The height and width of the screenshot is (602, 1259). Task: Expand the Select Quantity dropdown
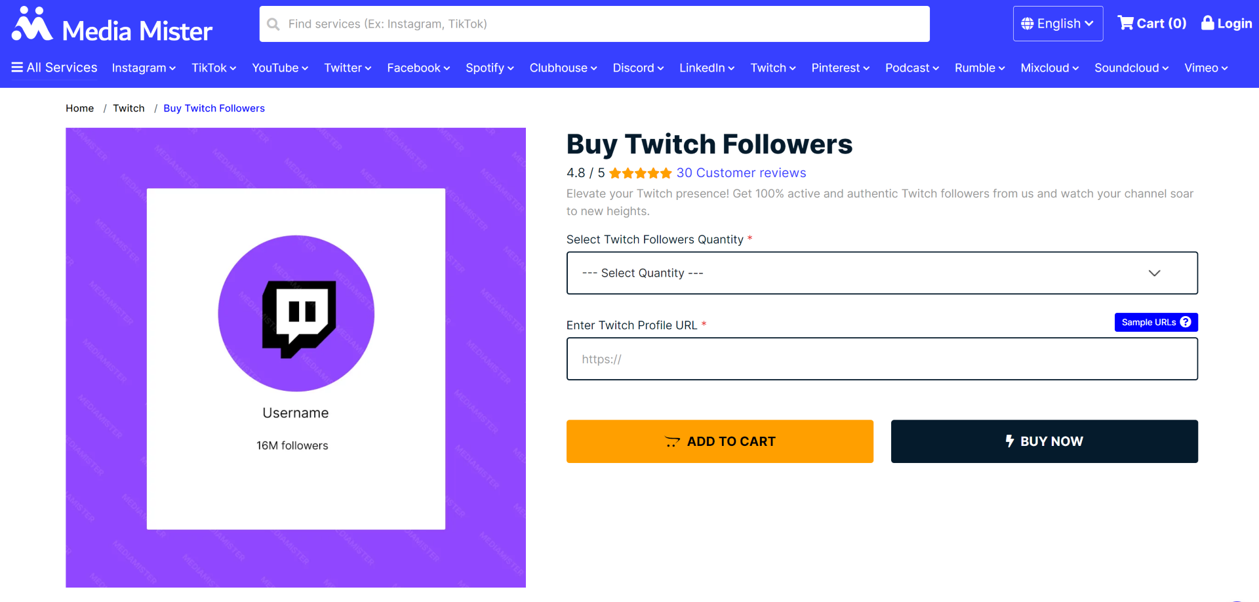[881, 273]
